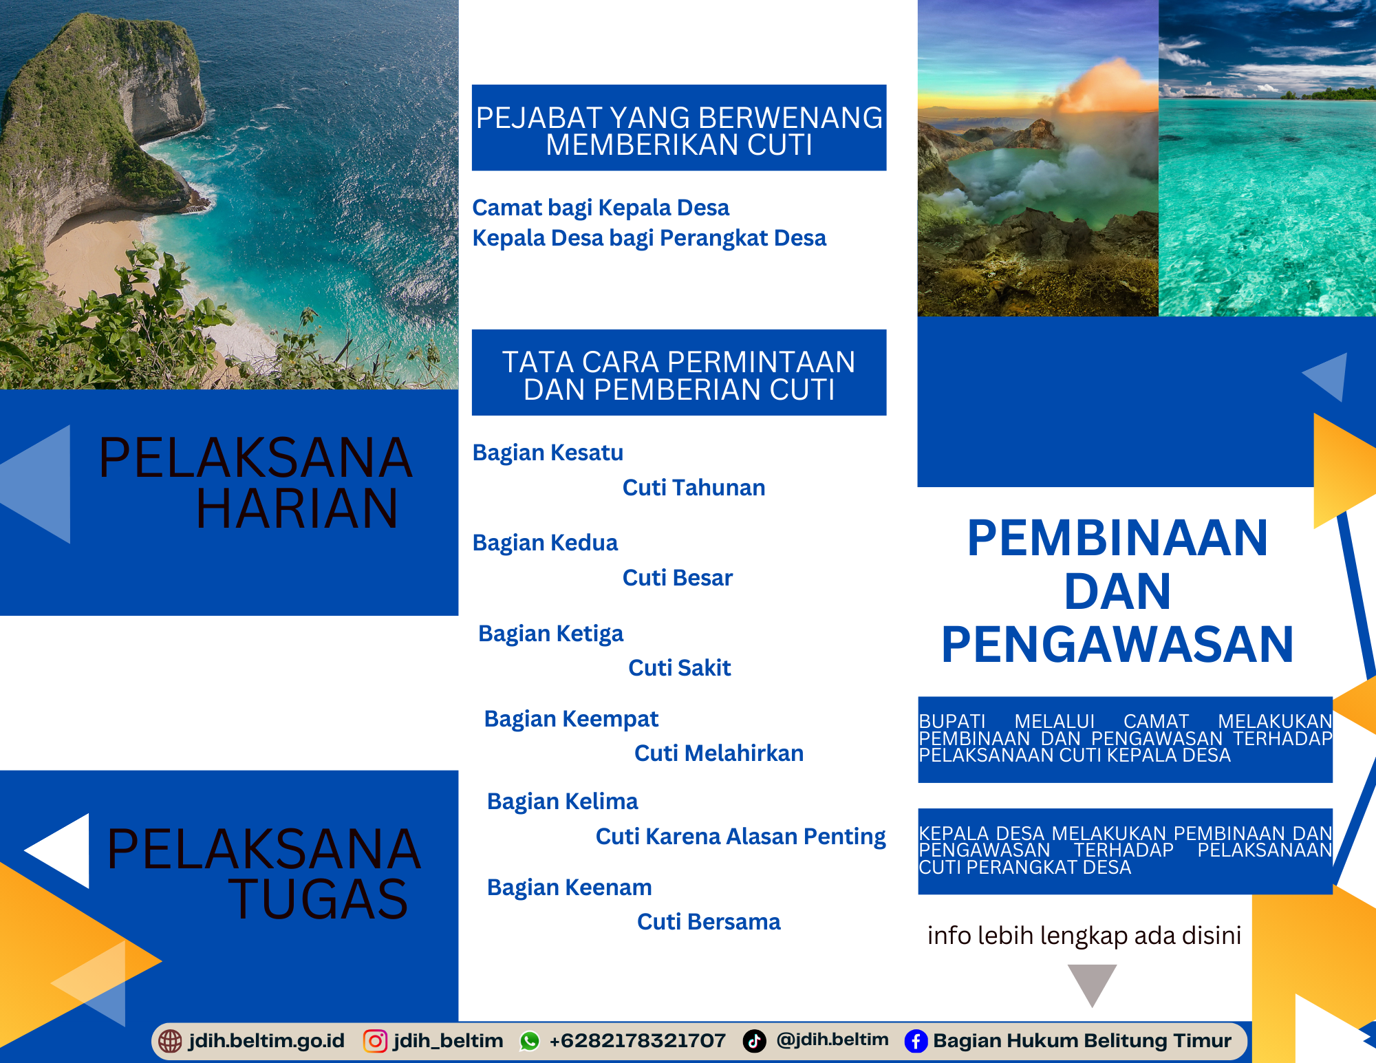This screenshot has width=1376, height=1063.
Task: Click the KEPALA DESA MELAKUKAN PEMBINAAN text box
Action: click(x=1125, y=851)
